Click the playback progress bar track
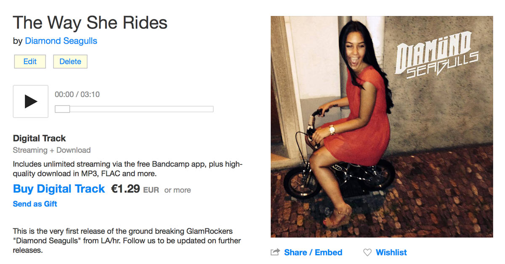 pos(134,109)
